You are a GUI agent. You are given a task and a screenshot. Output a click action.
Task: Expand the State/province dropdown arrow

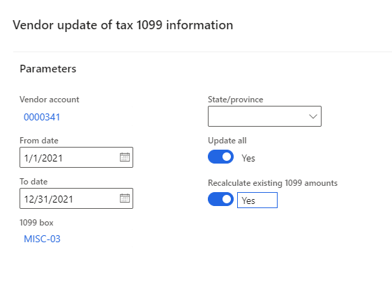(313, 116)
